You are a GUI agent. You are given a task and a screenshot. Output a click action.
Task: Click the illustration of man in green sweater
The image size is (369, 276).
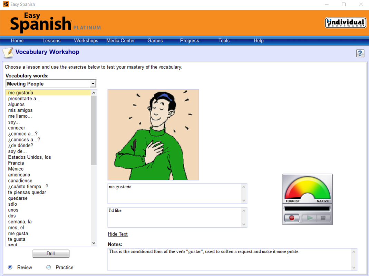153,135
